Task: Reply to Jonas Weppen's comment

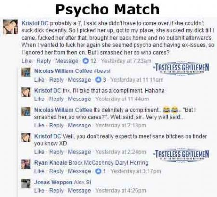Action: click(x=56, y=191)
